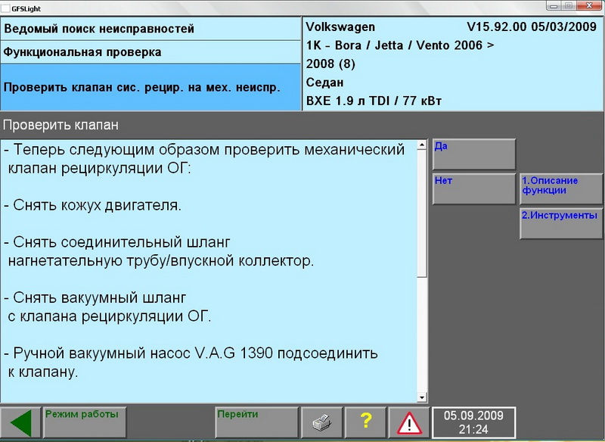Answer 'Нет' button
Screen dimensions: 605x442
(x=474, y=188)
